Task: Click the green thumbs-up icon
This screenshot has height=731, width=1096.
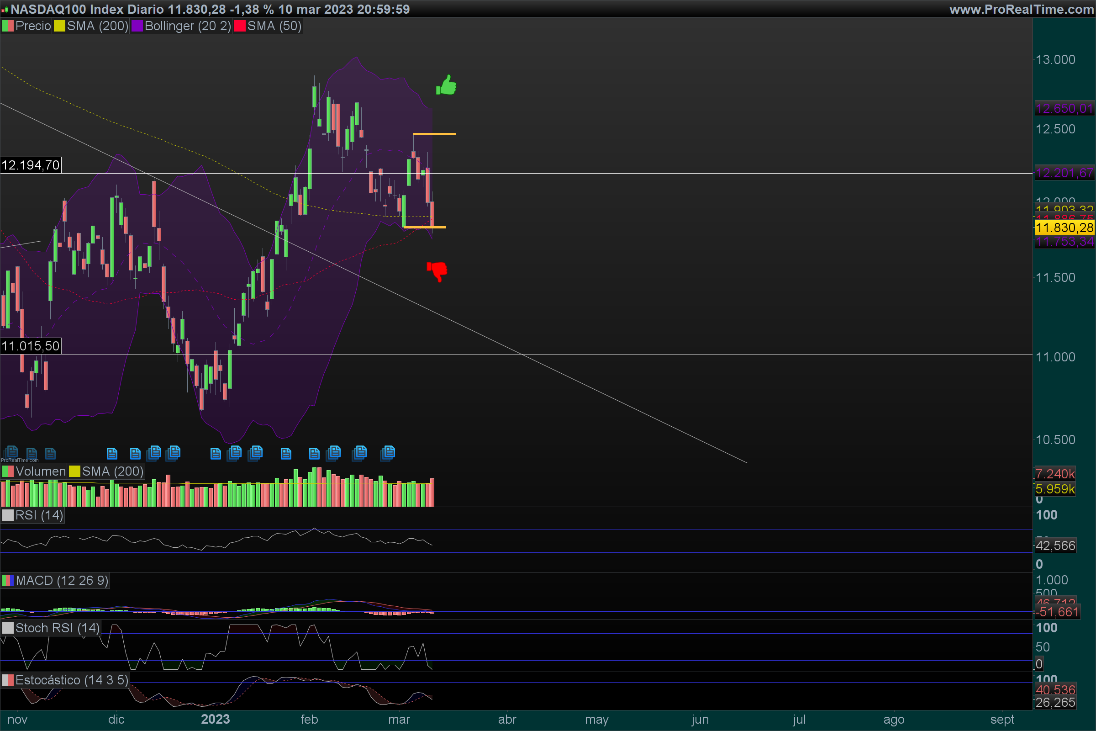Action: coord(447,85)
